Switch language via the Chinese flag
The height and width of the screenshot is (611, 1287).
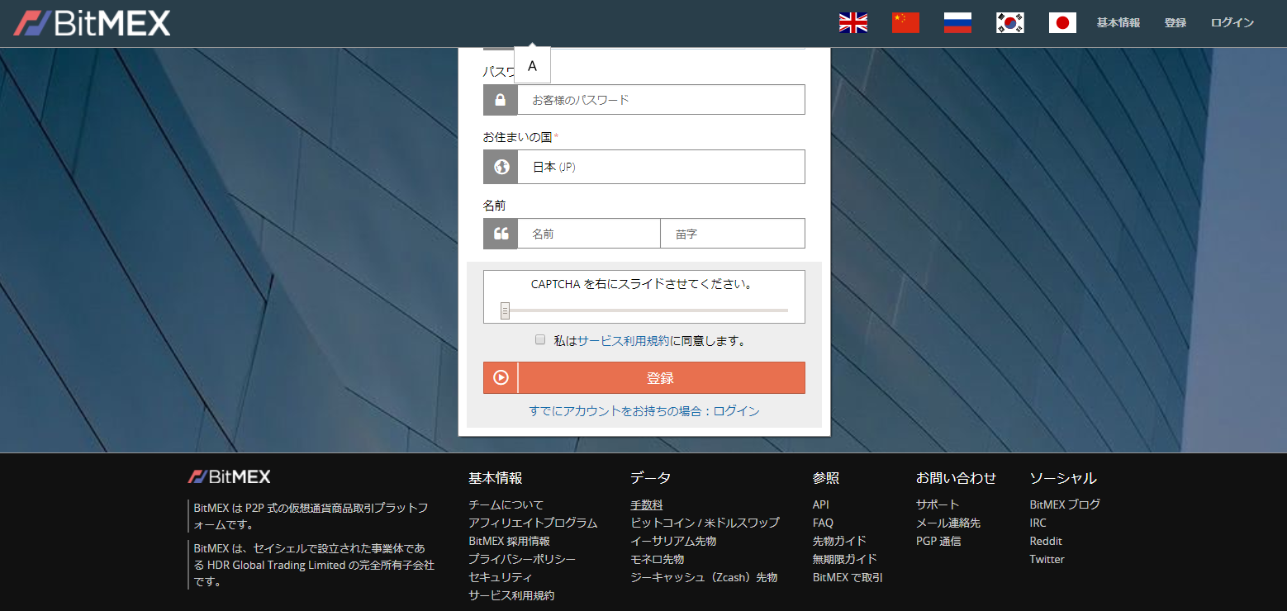[905, 23]
